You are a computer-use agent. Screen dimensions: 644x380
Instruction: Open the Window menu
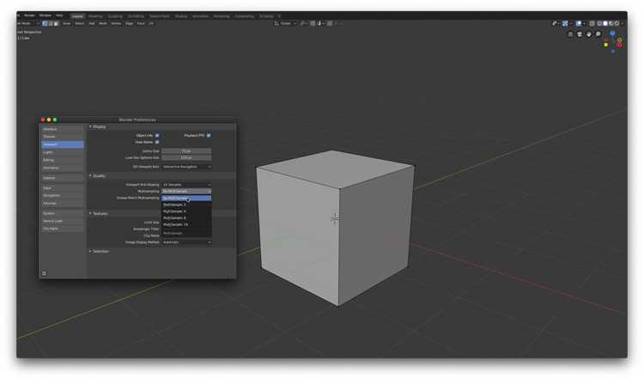pyautogui.click(x=46, y=15)
